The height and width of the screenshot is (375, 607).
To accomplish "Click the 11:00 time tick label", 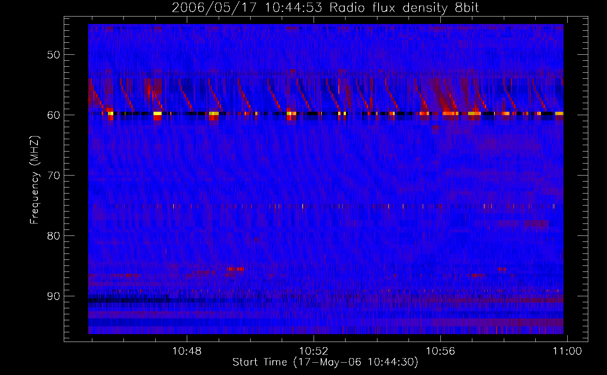I will (567, 351).
